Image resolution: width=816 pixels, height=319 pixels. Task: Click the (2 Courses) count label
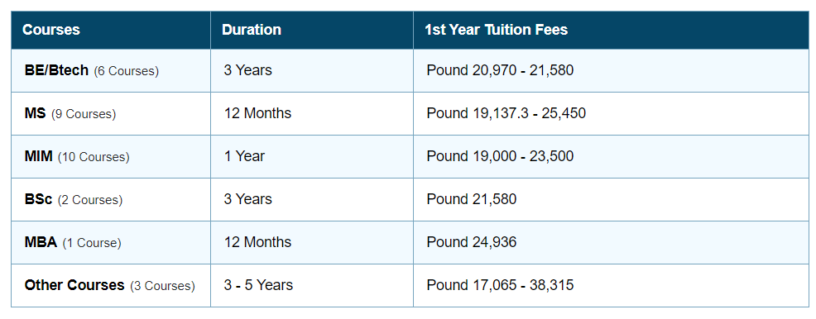pyautogui.click(x=90, y=200)
